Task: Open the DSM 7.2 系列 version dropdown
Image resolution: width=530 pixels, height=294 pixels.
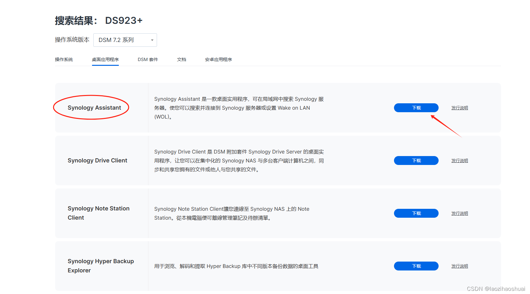Action: 125,40
